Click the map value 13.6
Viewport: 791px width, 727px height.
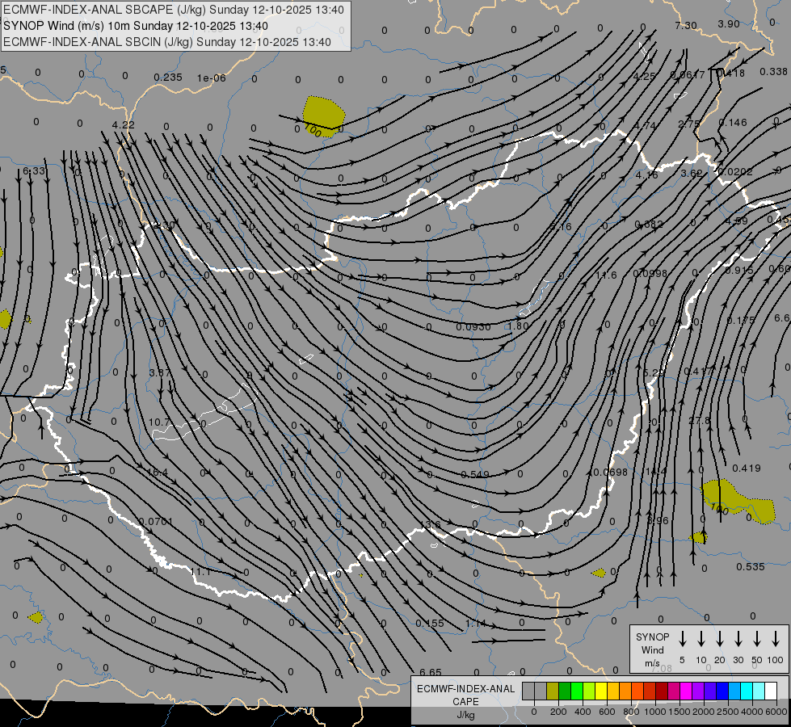coord(431,525)
